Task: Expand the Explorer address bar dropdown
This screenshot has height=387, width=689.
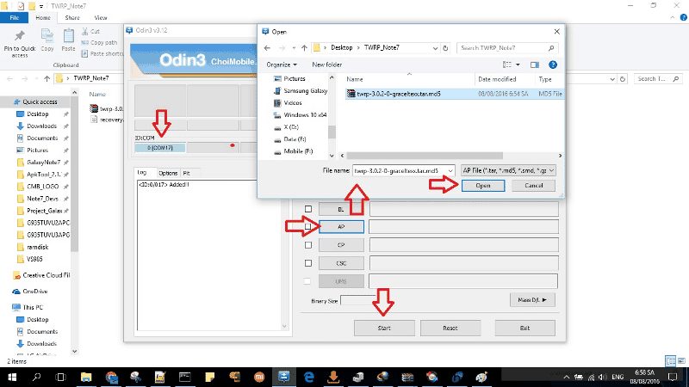Action: (x=612, y=79)
